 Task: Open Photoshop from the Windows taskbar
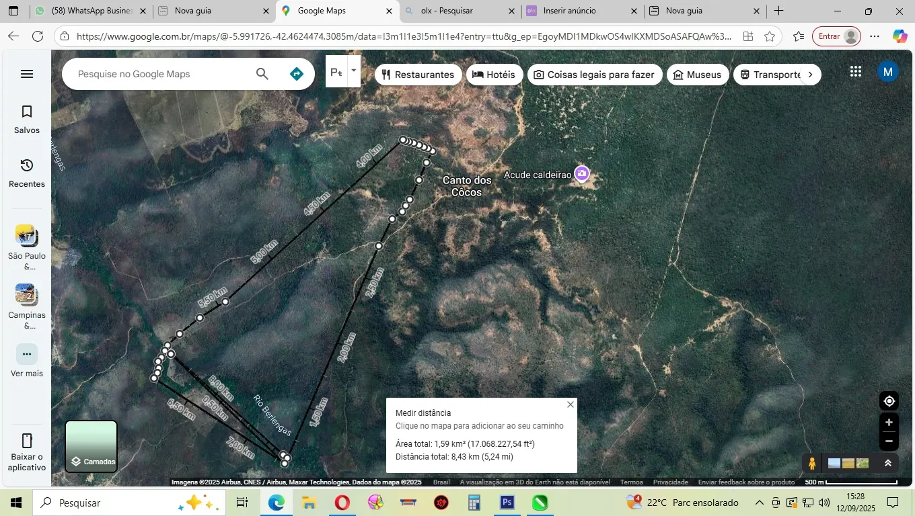pos(507,503)
